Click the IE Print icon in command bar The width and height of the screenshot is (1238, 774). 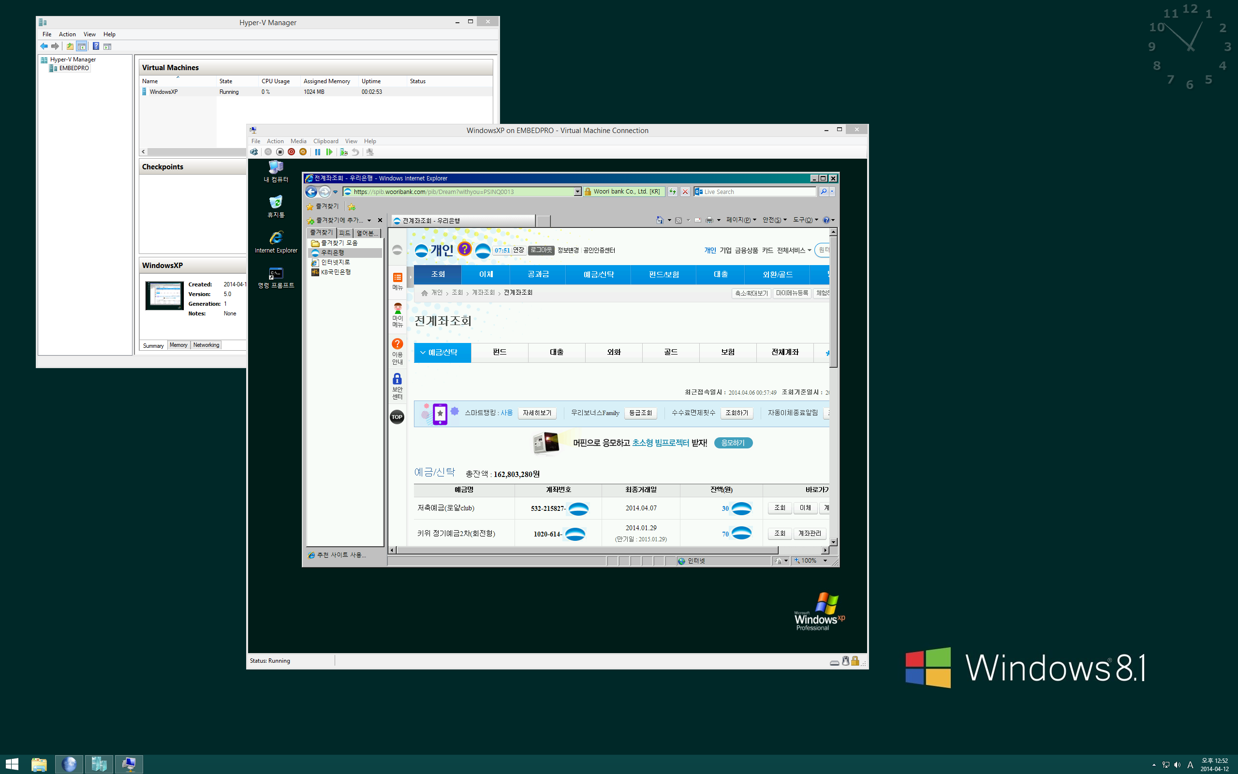point(709,220)
